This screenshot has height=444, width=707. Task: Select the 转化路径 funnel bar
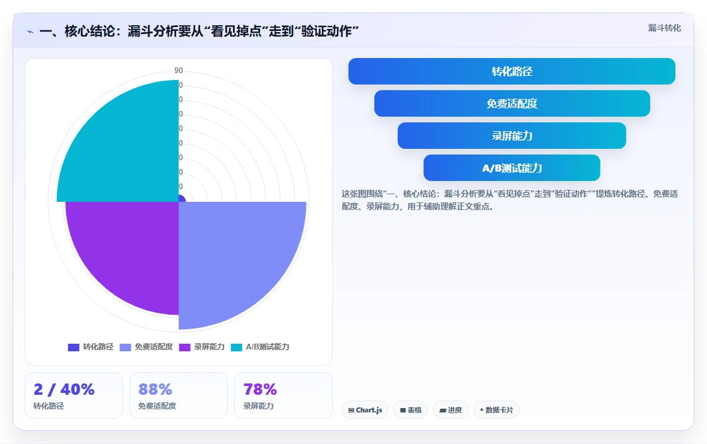tap(512, 71)
